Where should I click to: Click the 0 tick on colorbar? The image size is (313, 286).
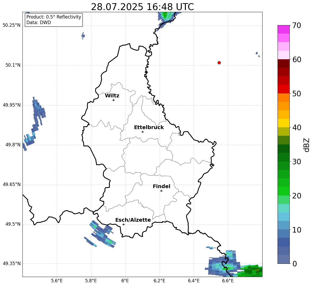pyautogui.click(x=295, y=264)
